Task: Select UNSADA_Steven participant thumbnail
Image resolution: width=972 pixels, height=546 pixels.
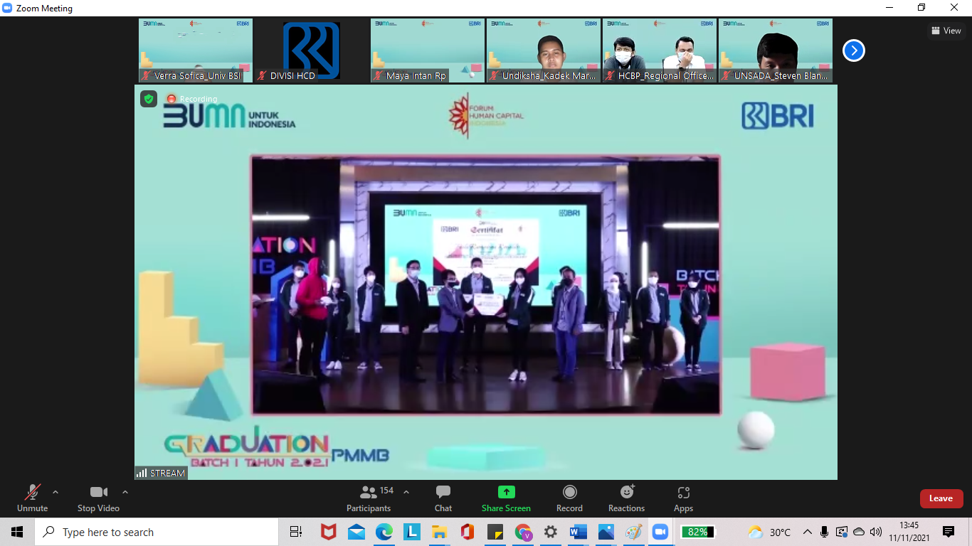Action: (x=776, y=50)
